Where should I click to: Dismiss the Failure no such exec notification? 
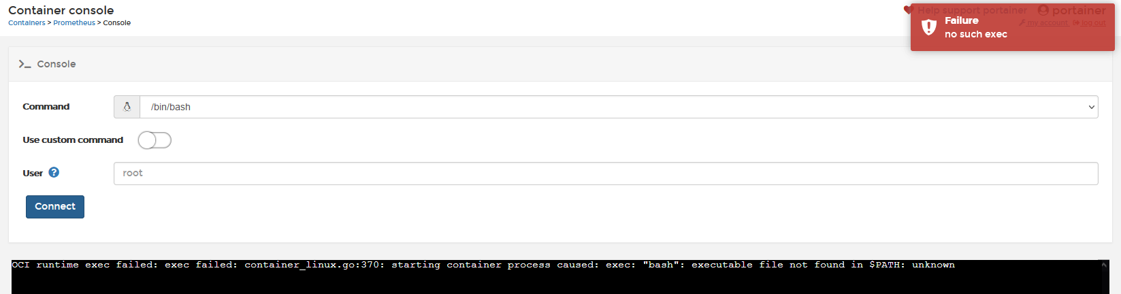1012,27
